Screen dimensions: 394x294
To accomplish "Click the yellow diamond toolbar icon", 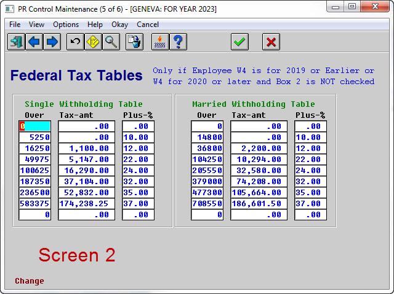I will (93, 42).
